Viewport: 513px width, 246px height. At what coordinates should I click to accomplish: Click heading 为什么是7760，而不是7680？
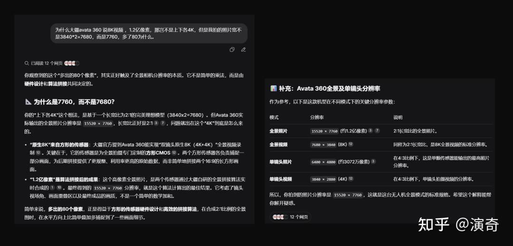(x=74, y=102)
